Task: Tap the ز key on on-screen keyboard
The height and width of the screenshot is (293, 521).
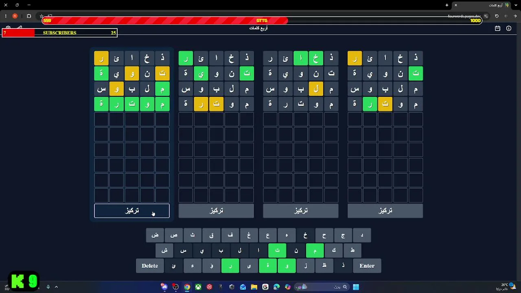Action: [305, 266]
